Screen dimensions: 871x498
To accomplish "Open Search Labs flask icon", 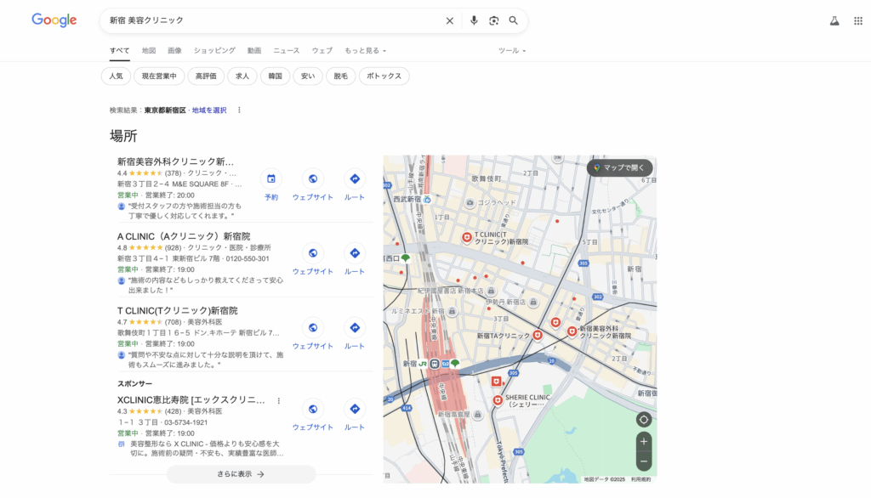I will [x=834, y=20].
